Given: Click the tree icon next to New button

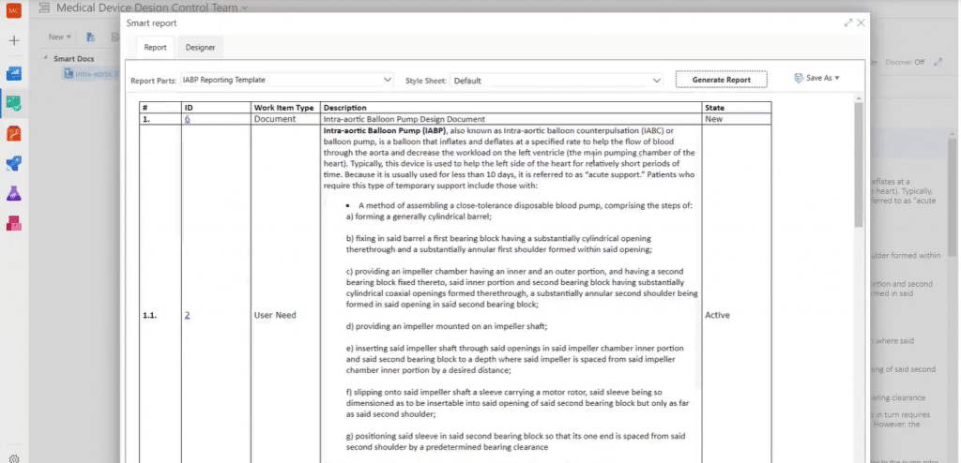Looking at the screenshot, I should 91,37.
